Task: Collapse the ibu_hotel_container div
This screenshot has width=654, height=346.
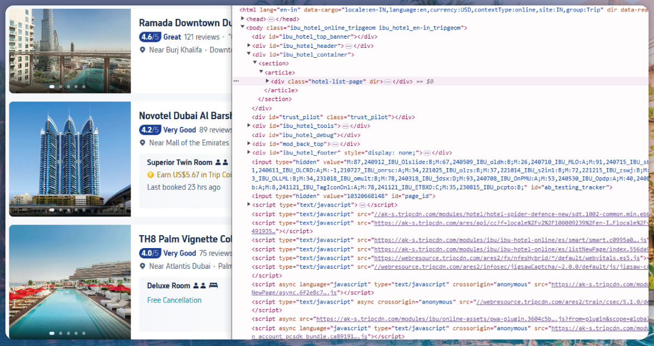Action: [x=249, y=54]
